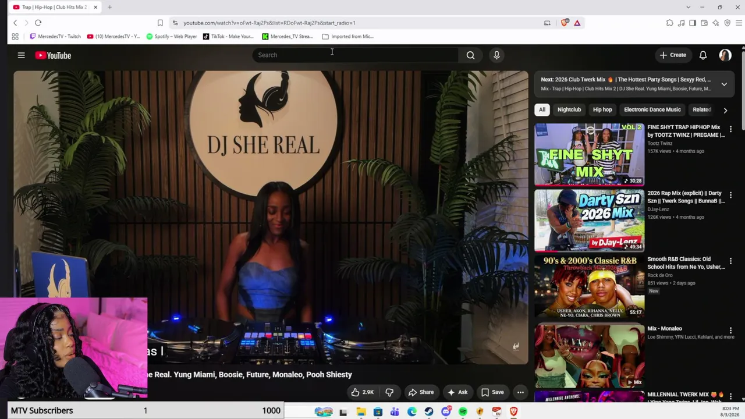Launch the Leo AI sparkle icon
745x419 pixels.
(x=716, y=23)
